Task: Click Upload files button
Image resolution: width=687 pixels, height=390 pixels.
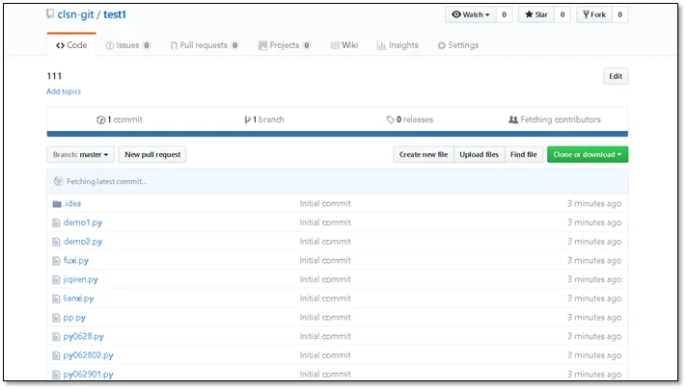Action: point(479,155)
